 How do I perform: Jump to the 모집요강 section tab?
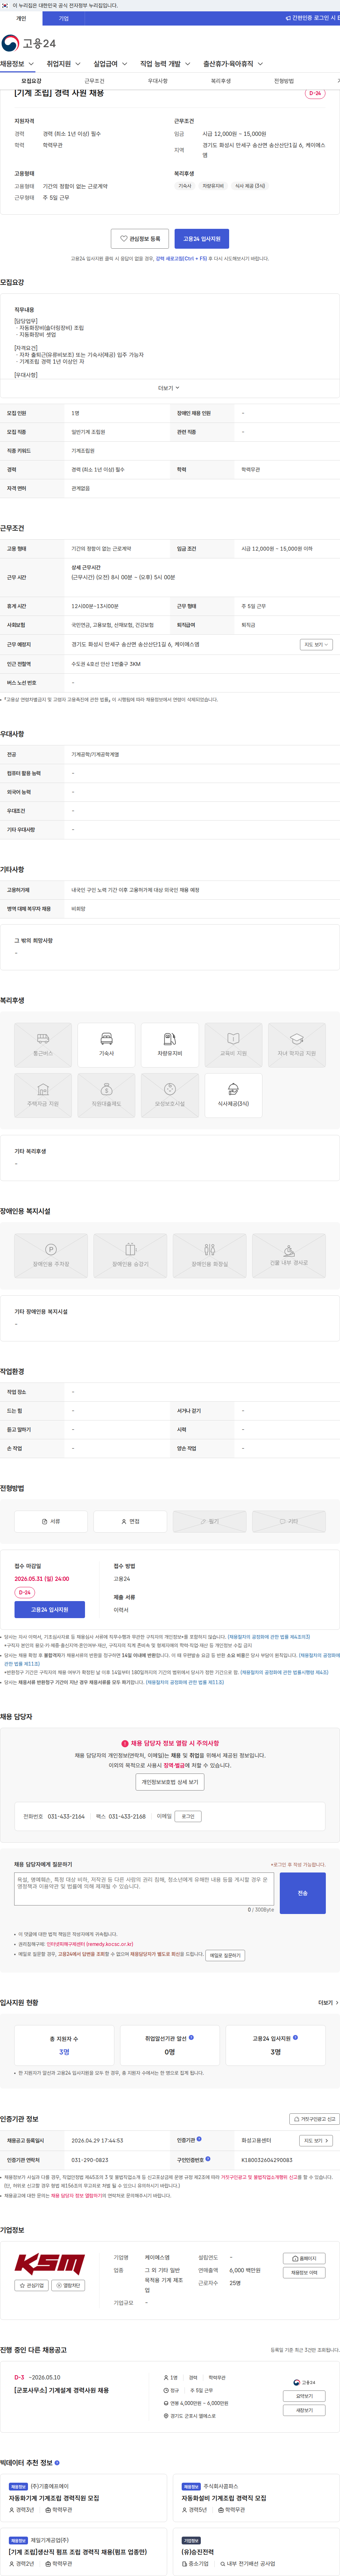click(31, 81)
